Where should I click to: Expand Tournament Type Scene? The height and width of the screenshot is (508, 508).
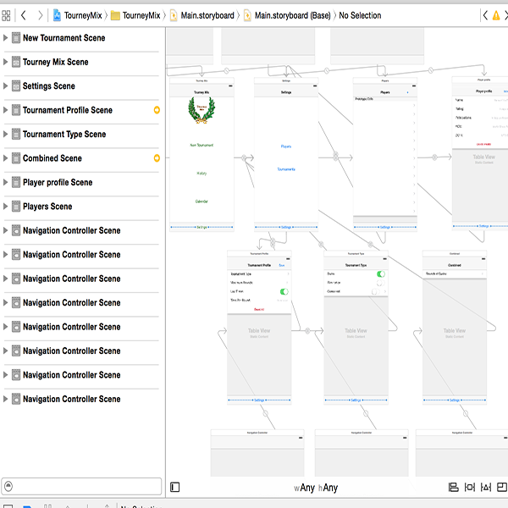[5, 134]
